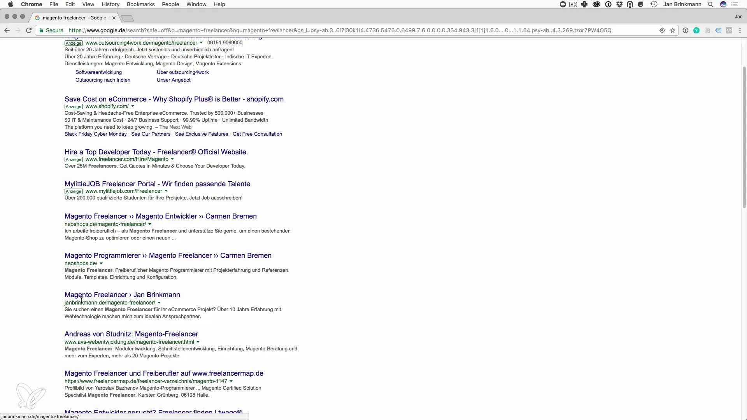Expand arrow next to avs-webentwicklung.de URL
Screen dimensions: 747x420
tap(198, 342)
